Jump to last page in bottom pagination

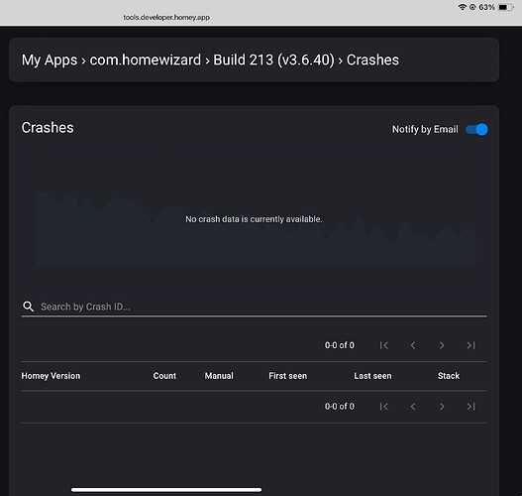470,407
